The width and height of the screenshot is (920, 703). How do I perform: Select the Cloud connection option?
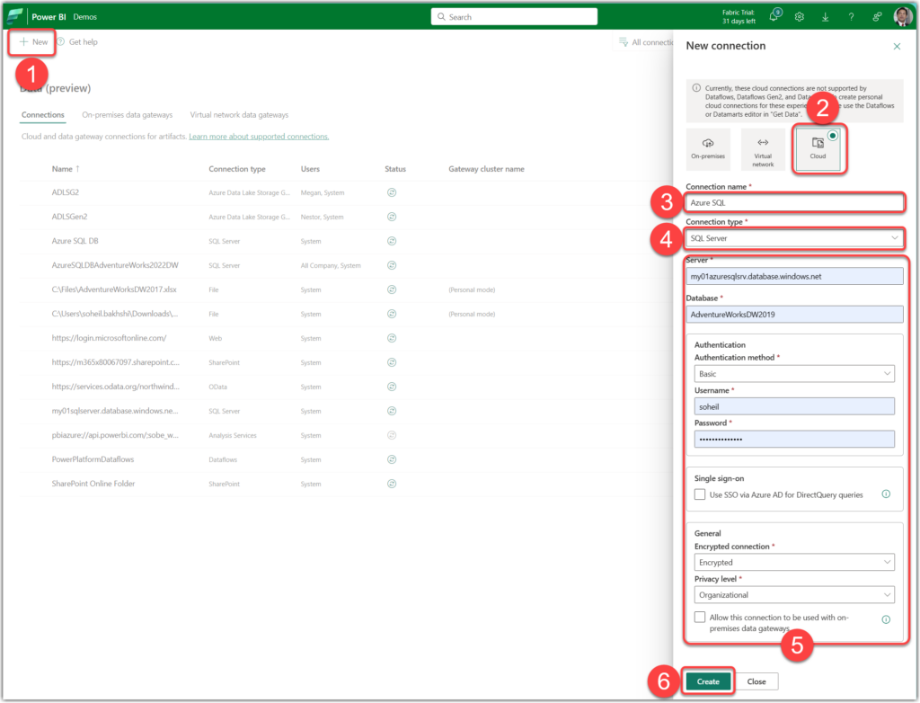(x=818, y=149)
